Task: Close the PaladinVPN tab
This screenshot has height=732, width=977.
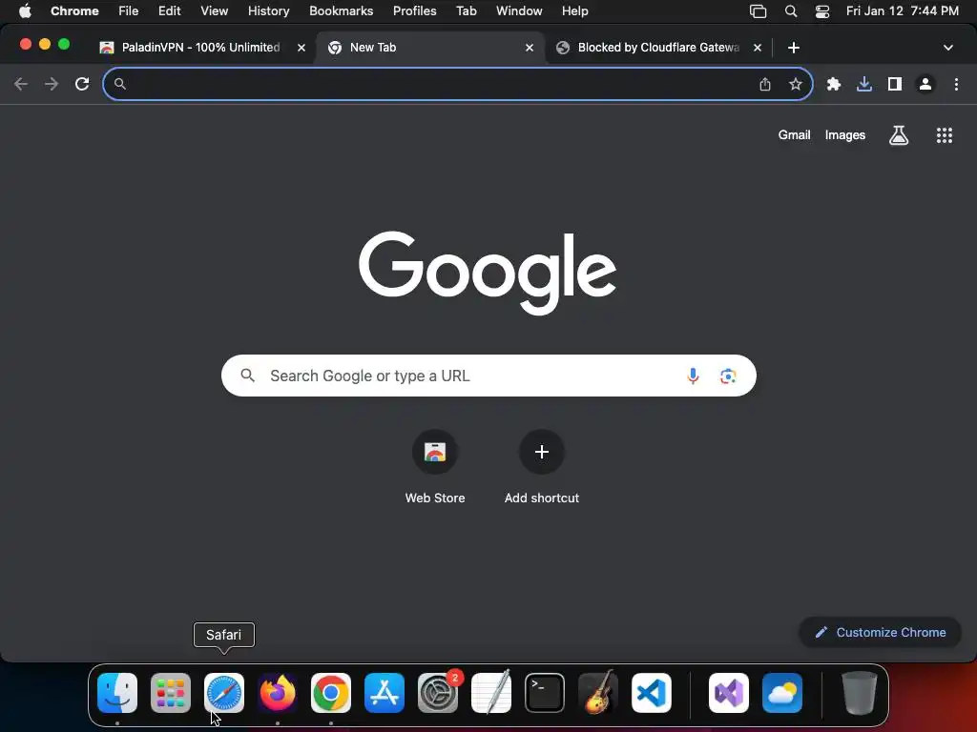Action: [x=301, y=48]
